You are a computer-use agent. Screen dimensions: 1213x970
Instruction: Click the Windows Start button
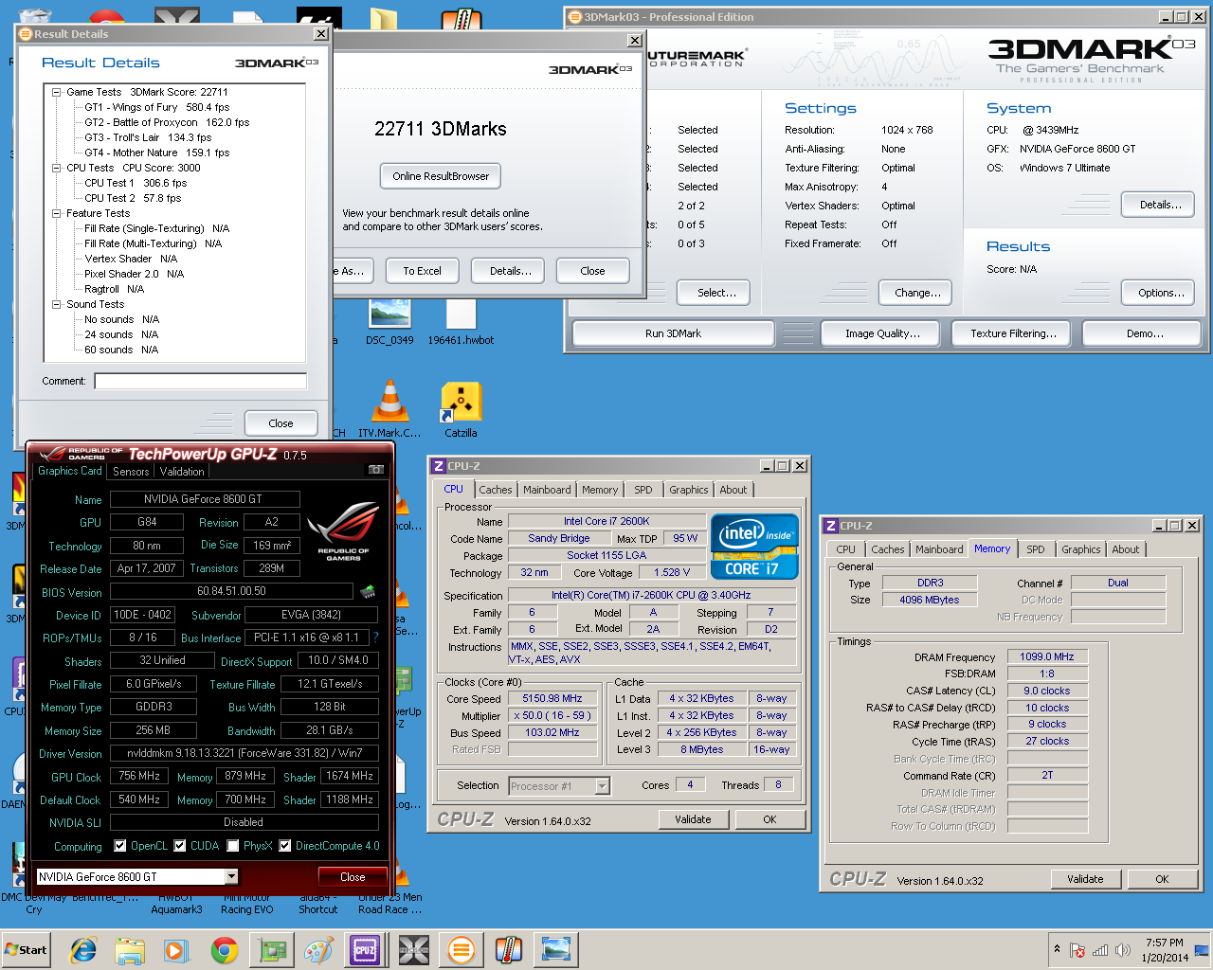coord(26,949)
